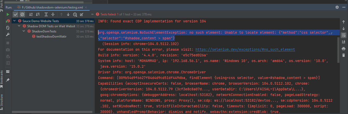Select testShadowDomWatir failed test
Screen dimensions: 348x114
tap(51, 37)
